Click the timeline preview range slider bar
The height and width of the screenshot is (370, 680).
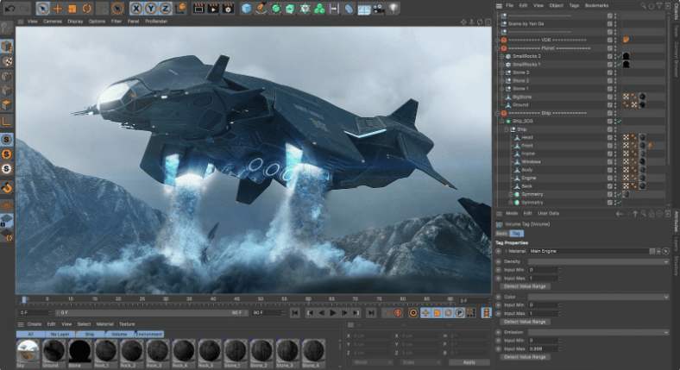(x=150, y=313)
